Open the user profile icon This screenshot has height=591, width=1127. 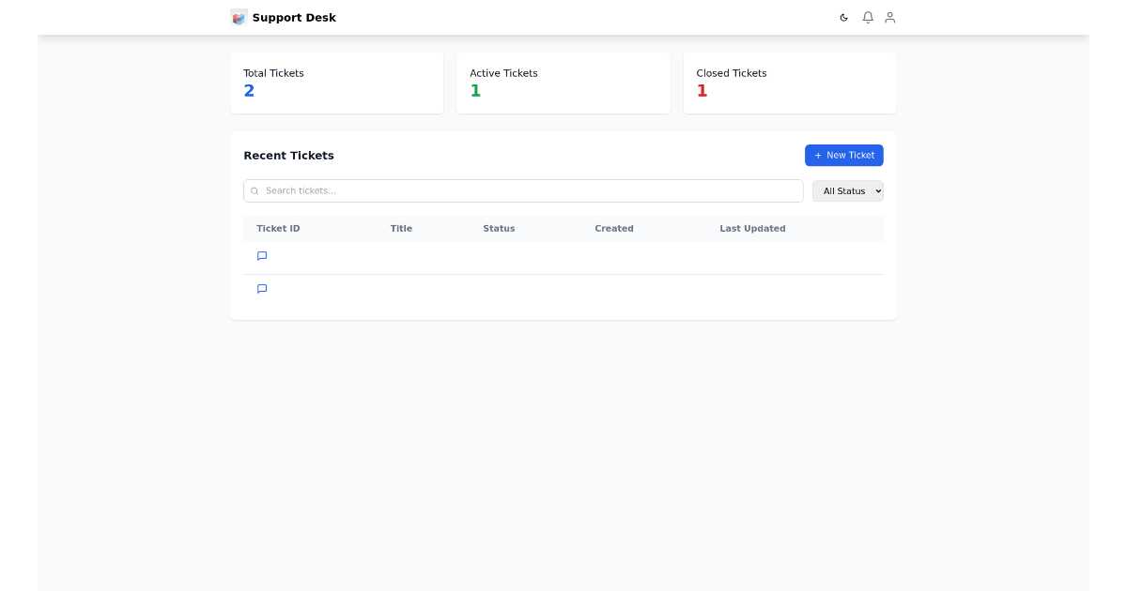click(889, 17)
